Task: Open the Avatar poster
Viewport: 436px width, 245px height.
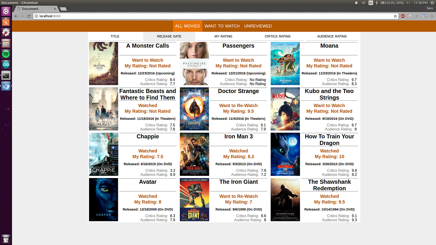Action: coord(104,200)
